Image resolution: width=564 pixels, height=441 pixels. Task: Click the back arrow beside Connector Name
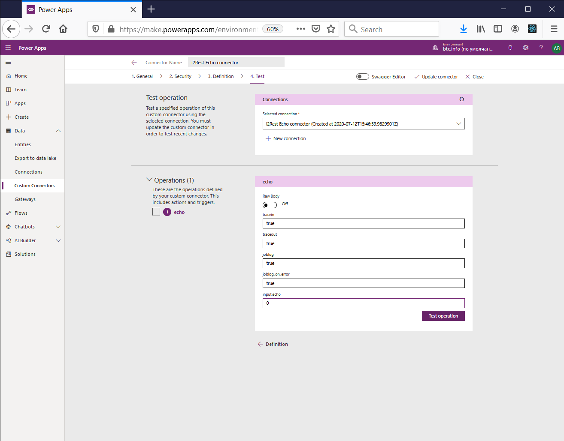(134, 63)
